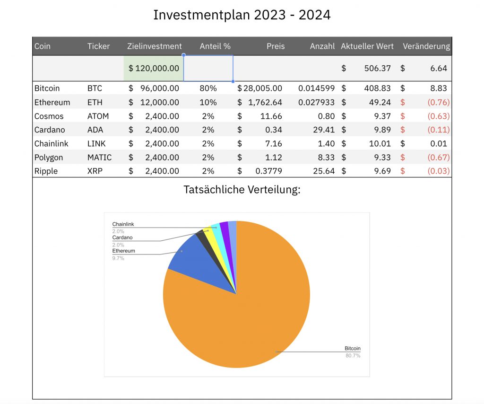Click the Cardano 2.0% chart label

(122, 241)
